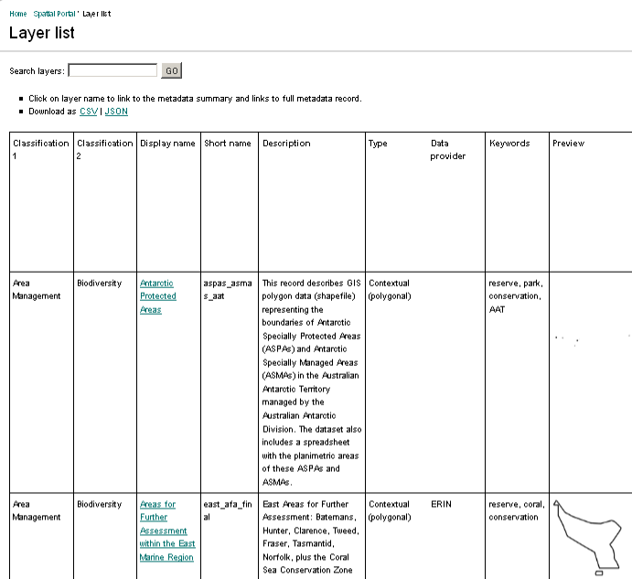This screenshot has width=632, height=579.
Task: Open Areas for Further Assessment layer link
Action: pyautogui.click(x=166, y=531)
